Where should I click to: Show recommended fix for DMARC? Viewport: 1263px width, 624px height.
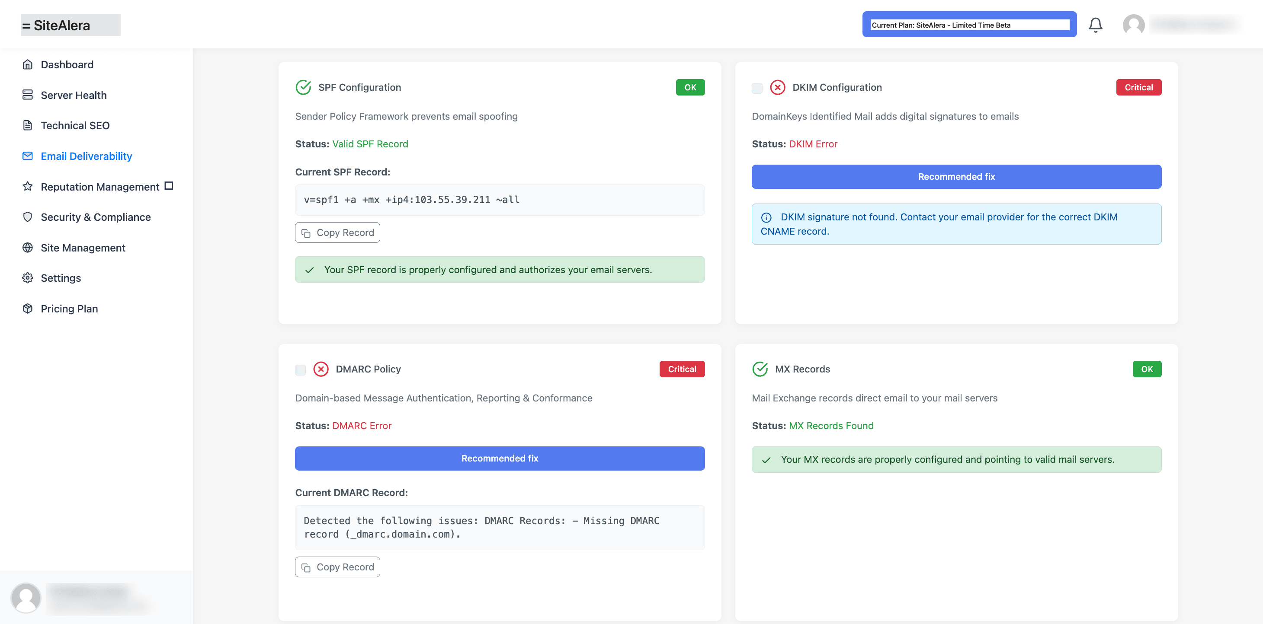pos(500,458)
